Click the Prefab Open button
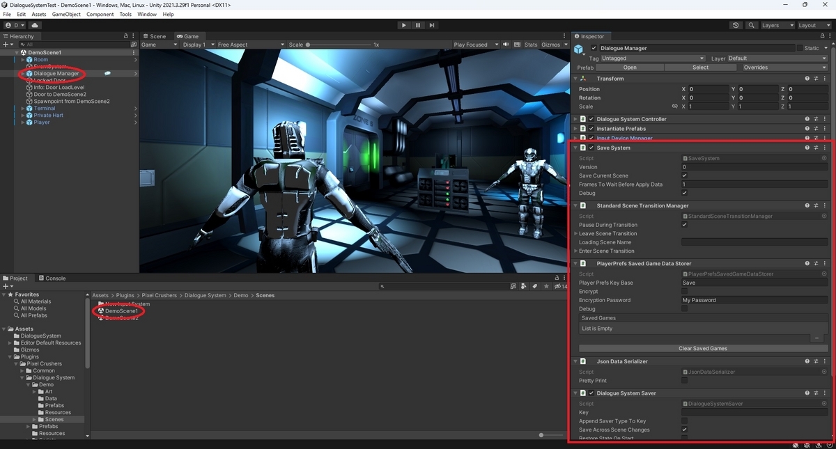 click(630, 68)
